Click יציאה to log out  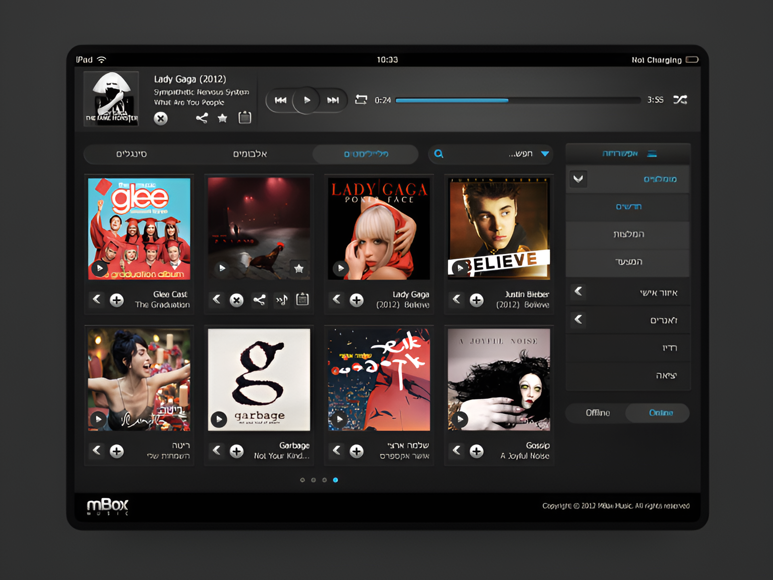(x=628, y=376)
